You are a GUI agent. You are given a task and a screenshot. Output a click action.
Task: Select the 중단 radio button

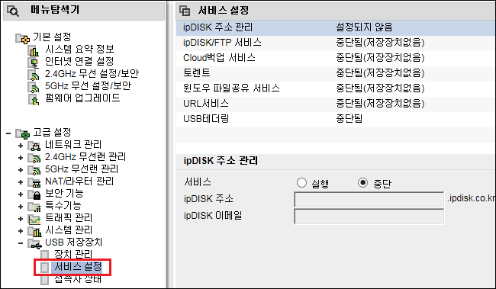coord(362,182)
